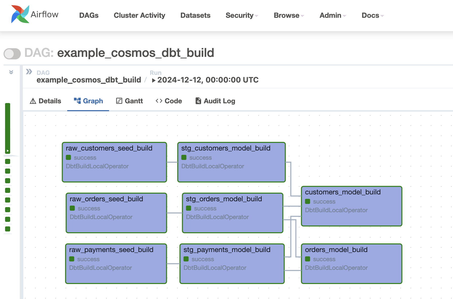453x299 pixels.
Task: Click the Code angle-brackets icon
Action: coord(159,101)
